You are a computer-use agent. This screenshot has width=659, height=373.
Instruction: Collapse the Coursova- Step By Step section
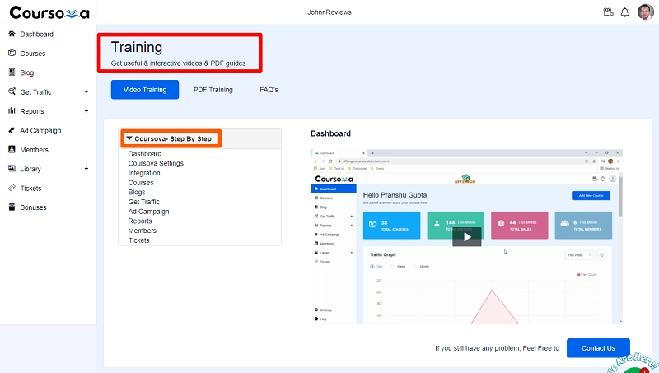click(x=129, y=138)
